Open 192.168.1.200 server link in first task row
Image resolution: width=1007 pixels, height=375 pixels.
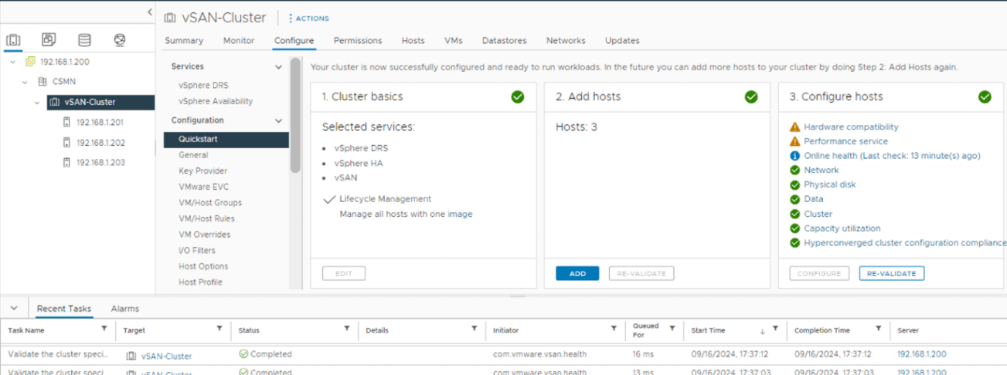[921, 354]
